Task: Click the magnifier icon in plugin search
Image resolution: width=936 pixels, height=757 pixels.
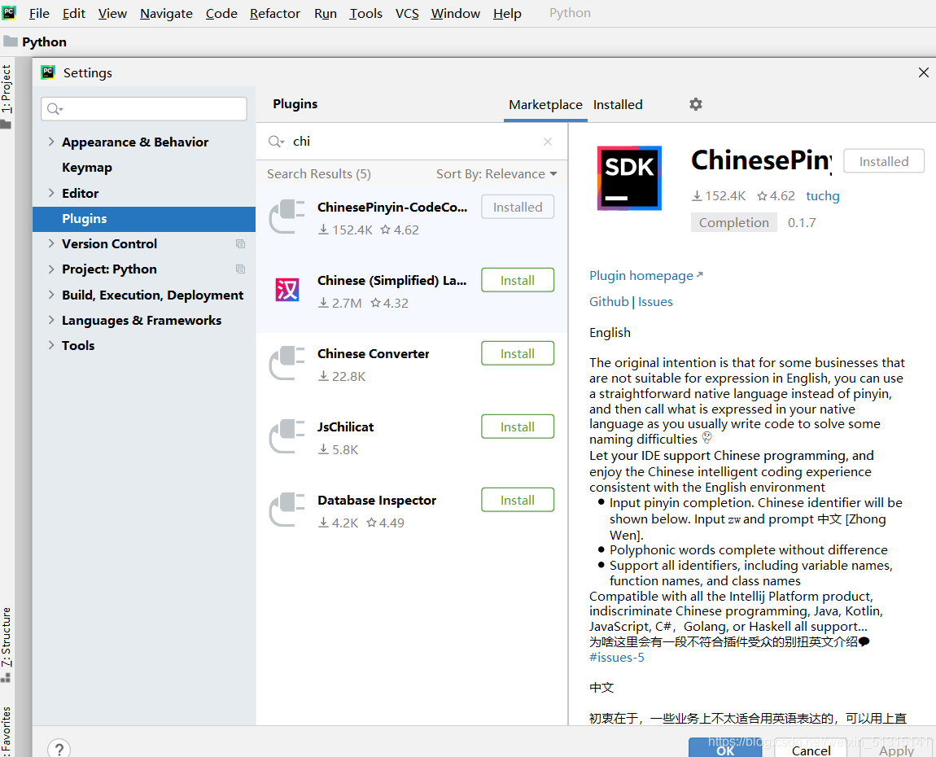Action: pos(276,142)
